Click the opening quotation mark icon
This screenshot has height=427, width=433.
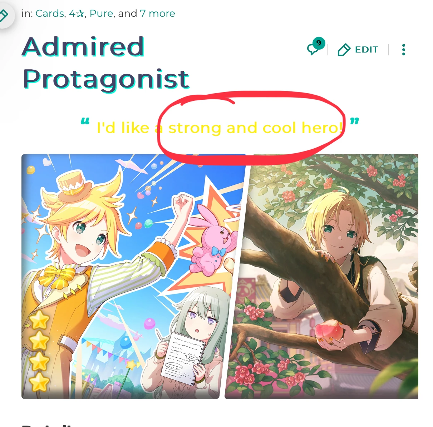pyautogui.click(x=85, y=121)
